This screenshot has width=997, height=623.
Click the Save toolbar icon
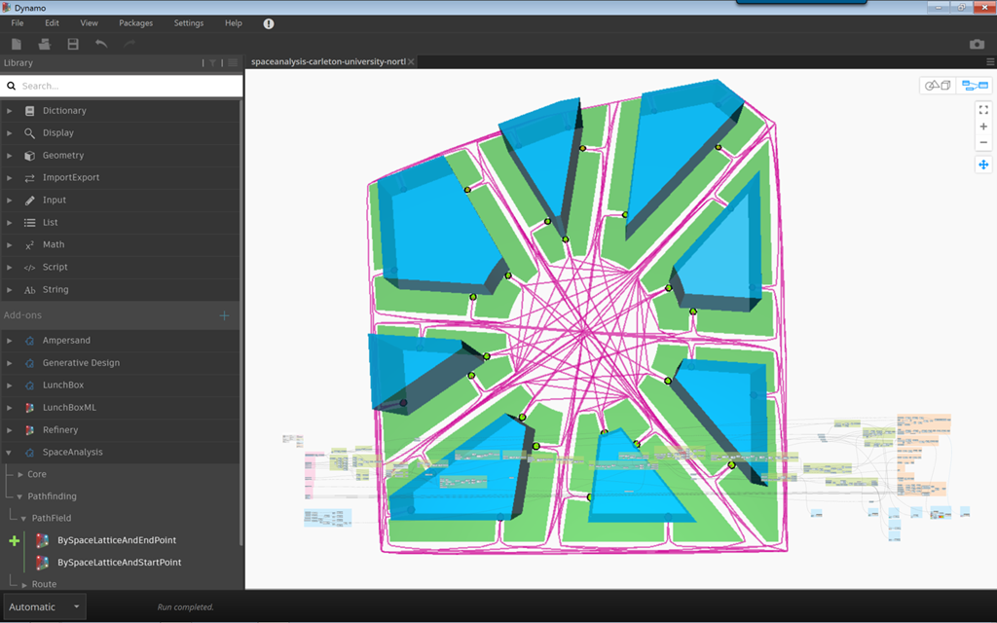pos(73,44)
